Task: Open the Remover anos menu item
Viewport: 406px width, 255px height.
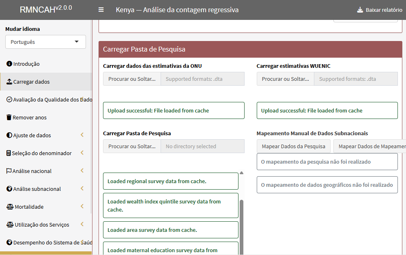Action: [46, 117]
